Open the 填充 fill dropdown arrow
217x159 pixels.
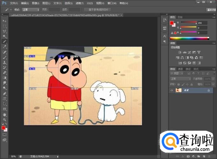pyautogui.click(x=213, y=84)
